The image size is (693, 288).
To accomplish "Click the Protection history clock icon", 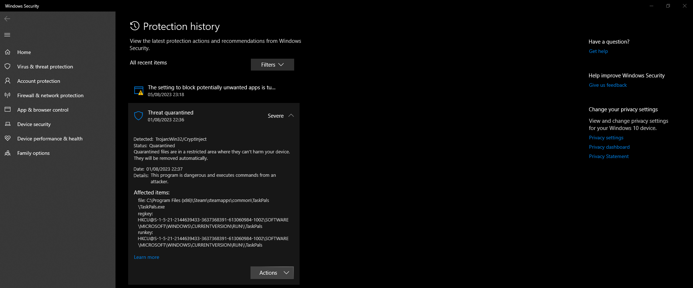I will pos(135,26).
